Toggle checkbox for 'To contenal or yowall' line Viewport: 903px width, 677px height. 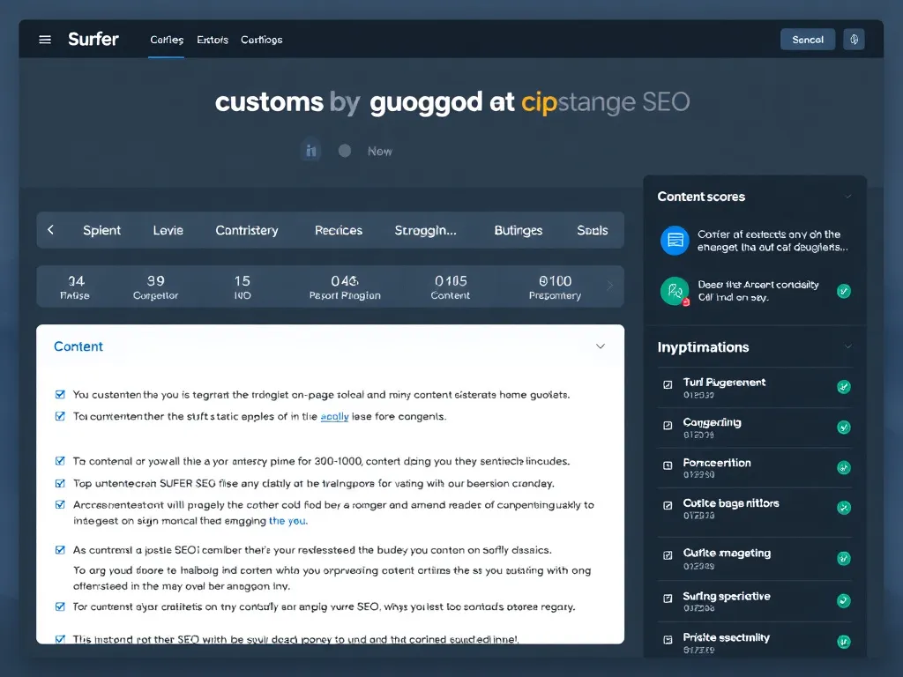(60, 461)
